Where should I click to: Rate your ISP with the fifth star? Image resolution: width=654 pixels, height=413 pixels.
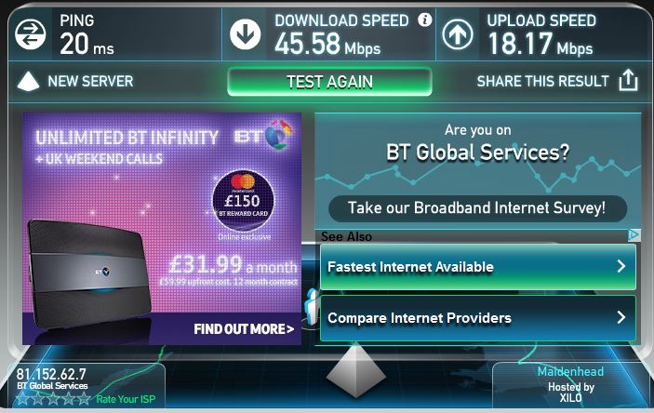pyautogui.click(x=84, y=399)
